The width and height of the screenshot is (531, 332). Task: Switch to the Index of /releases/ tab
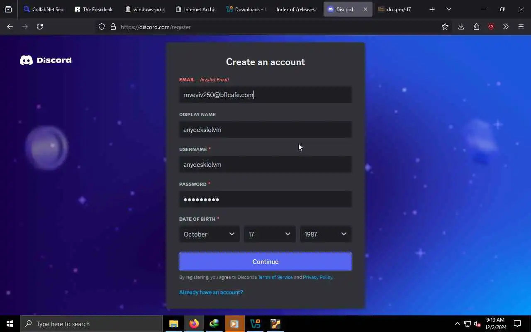[297, 9]
